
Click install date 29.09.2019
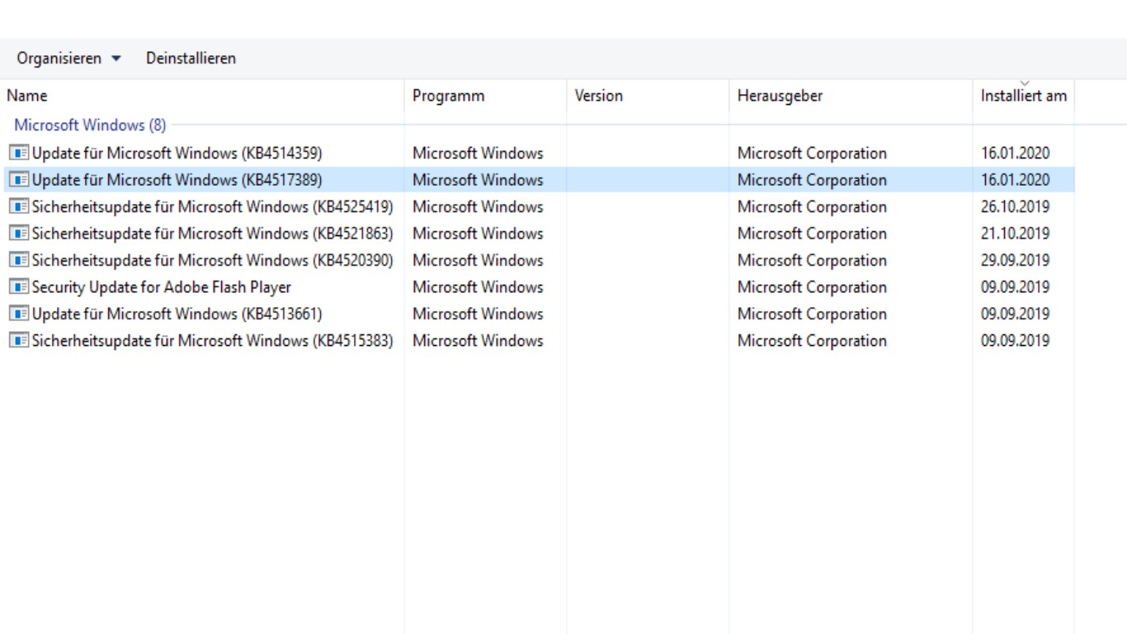point(1015,260)
